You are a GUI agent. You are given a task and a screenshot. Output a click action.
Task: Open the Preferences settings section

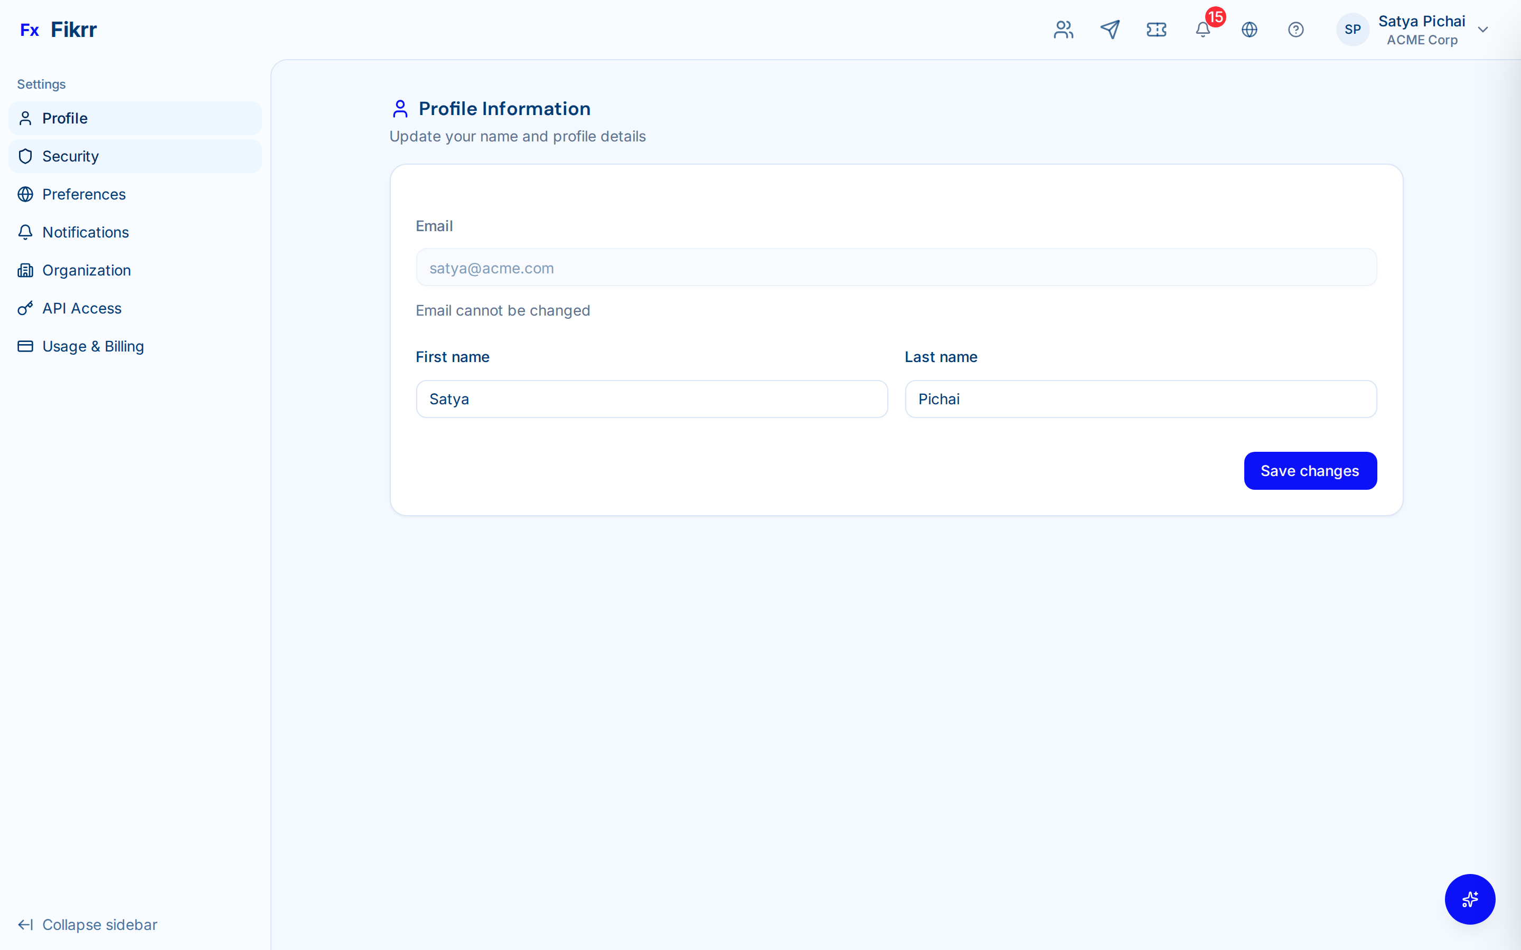pos(83,194)
